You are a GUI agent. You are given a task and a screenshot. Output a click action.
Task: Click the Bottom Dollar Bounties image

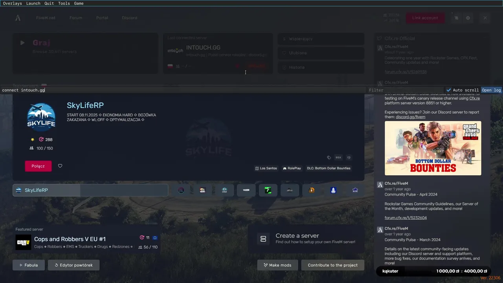pyautogui.click(x=433, y=148)
